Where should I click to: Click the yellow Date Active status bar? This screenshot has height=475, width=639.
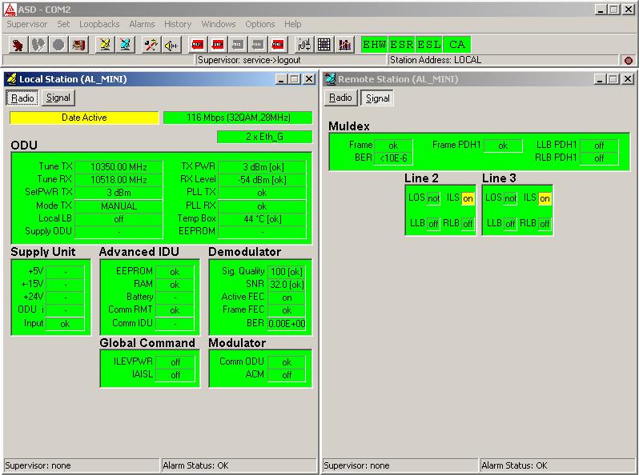pos(84,118)
